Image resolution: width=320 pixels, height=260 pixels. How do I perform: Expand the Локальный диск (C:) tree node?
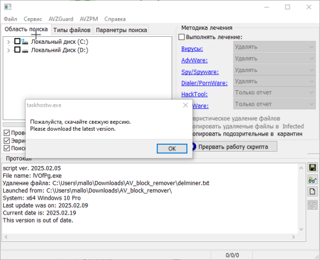[x=9, y=42]
